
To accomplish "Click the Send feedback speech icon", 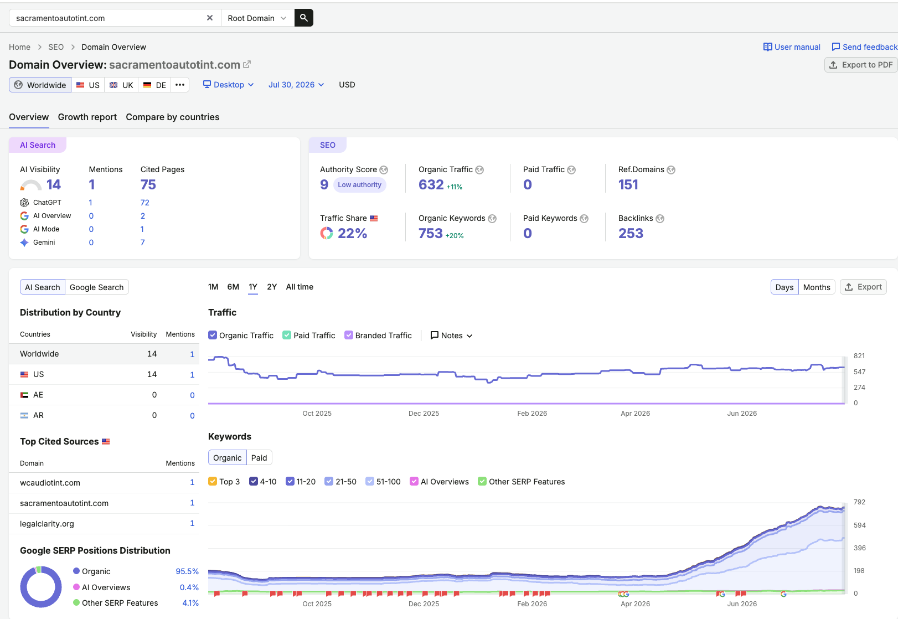I will [x=836, y=47].
